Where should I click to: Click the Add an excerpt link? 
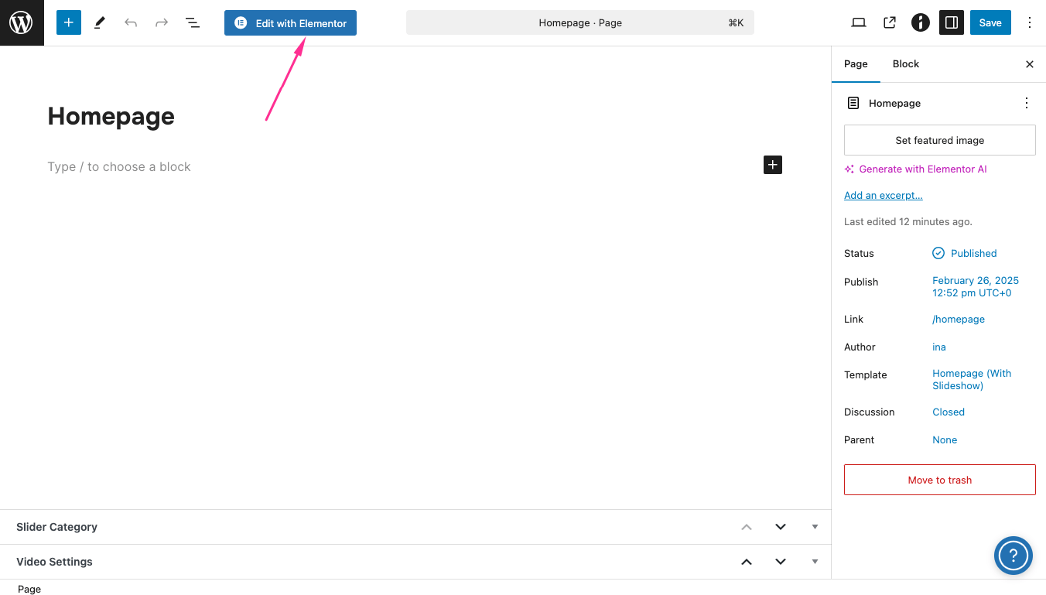[883, 196]
